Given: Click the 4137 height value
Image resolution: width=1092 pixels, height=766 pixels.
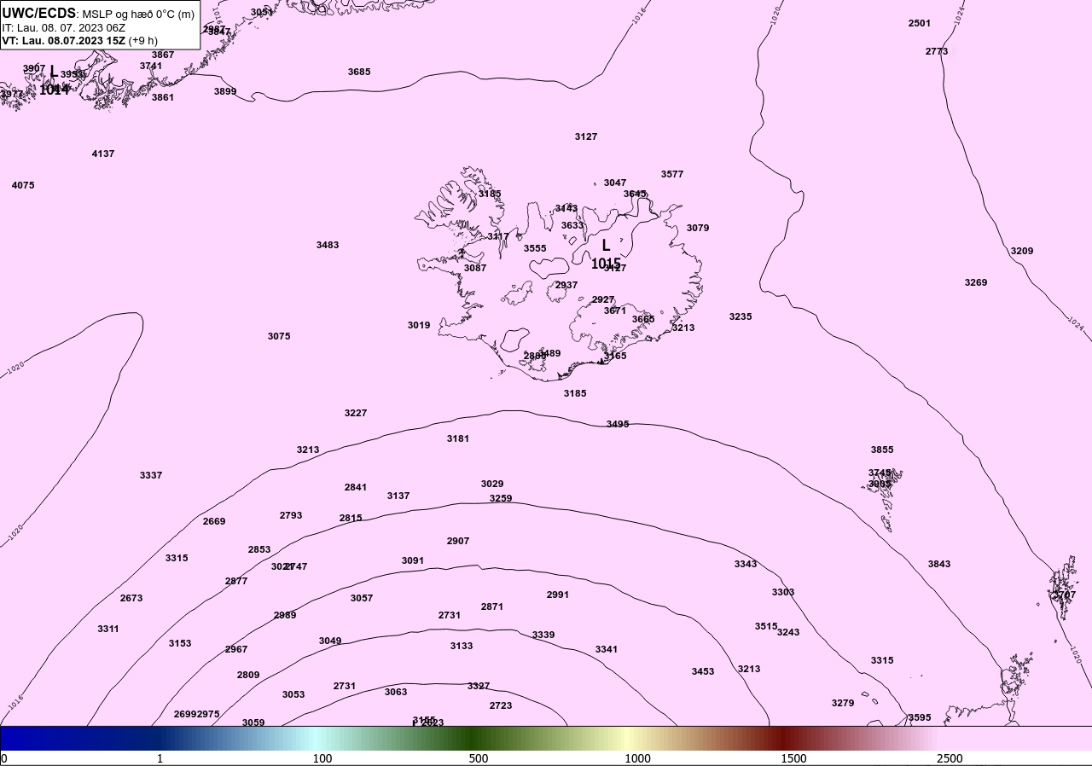Looking at the screenshot, I should pos(103,154).
